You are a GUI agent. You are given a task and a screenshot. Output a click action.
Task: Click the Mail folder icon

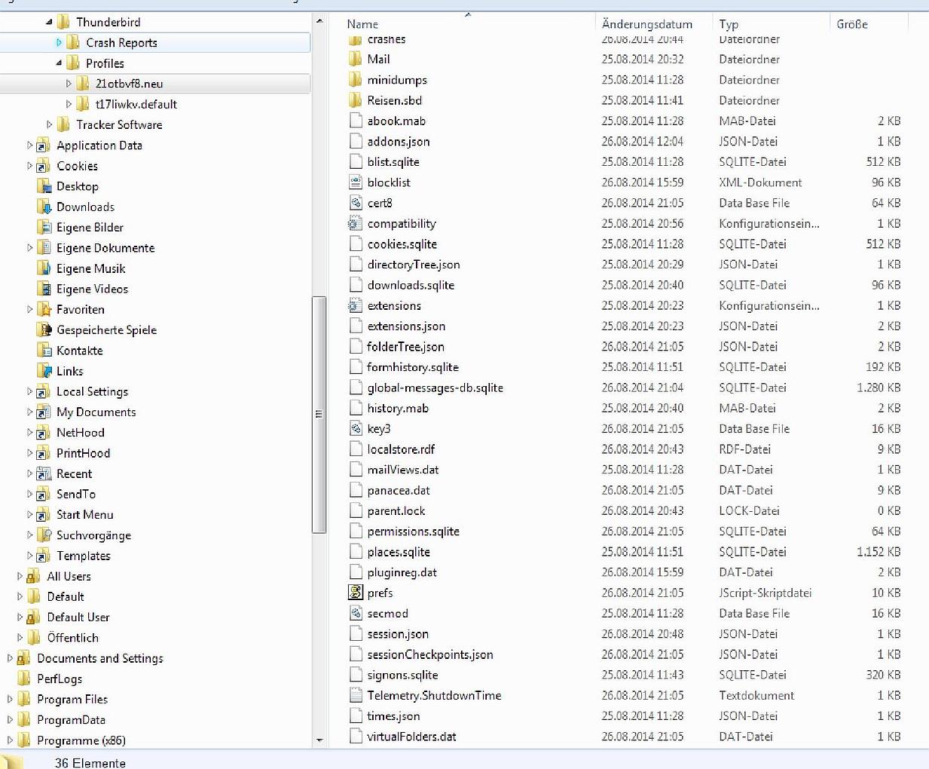[x=356, y=59]
